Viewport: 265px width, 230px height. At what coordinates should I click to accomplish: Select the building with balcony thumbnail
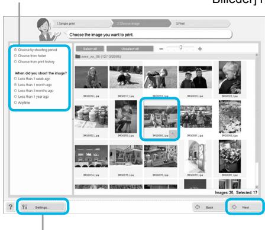point(160,156)
